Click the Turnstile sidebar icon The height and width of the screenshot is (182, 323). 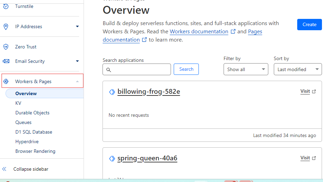(6, 6)
